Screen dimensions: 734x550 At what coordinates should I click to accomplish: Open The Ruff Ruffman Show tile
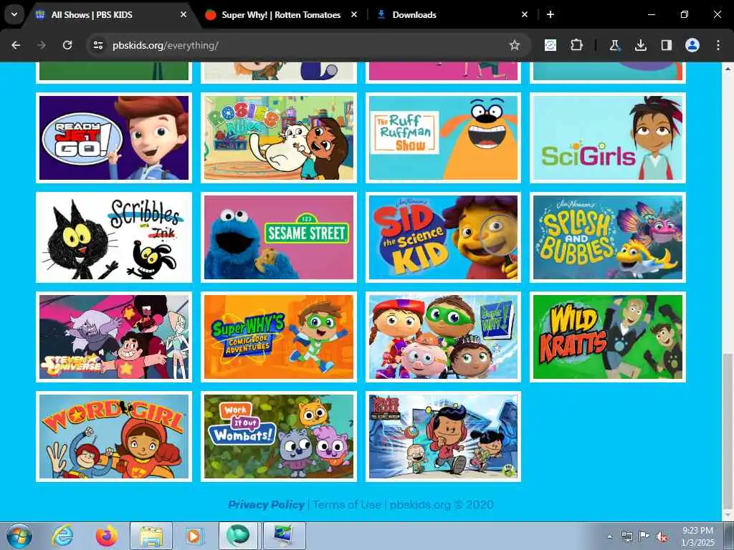[x=443, y=137]
